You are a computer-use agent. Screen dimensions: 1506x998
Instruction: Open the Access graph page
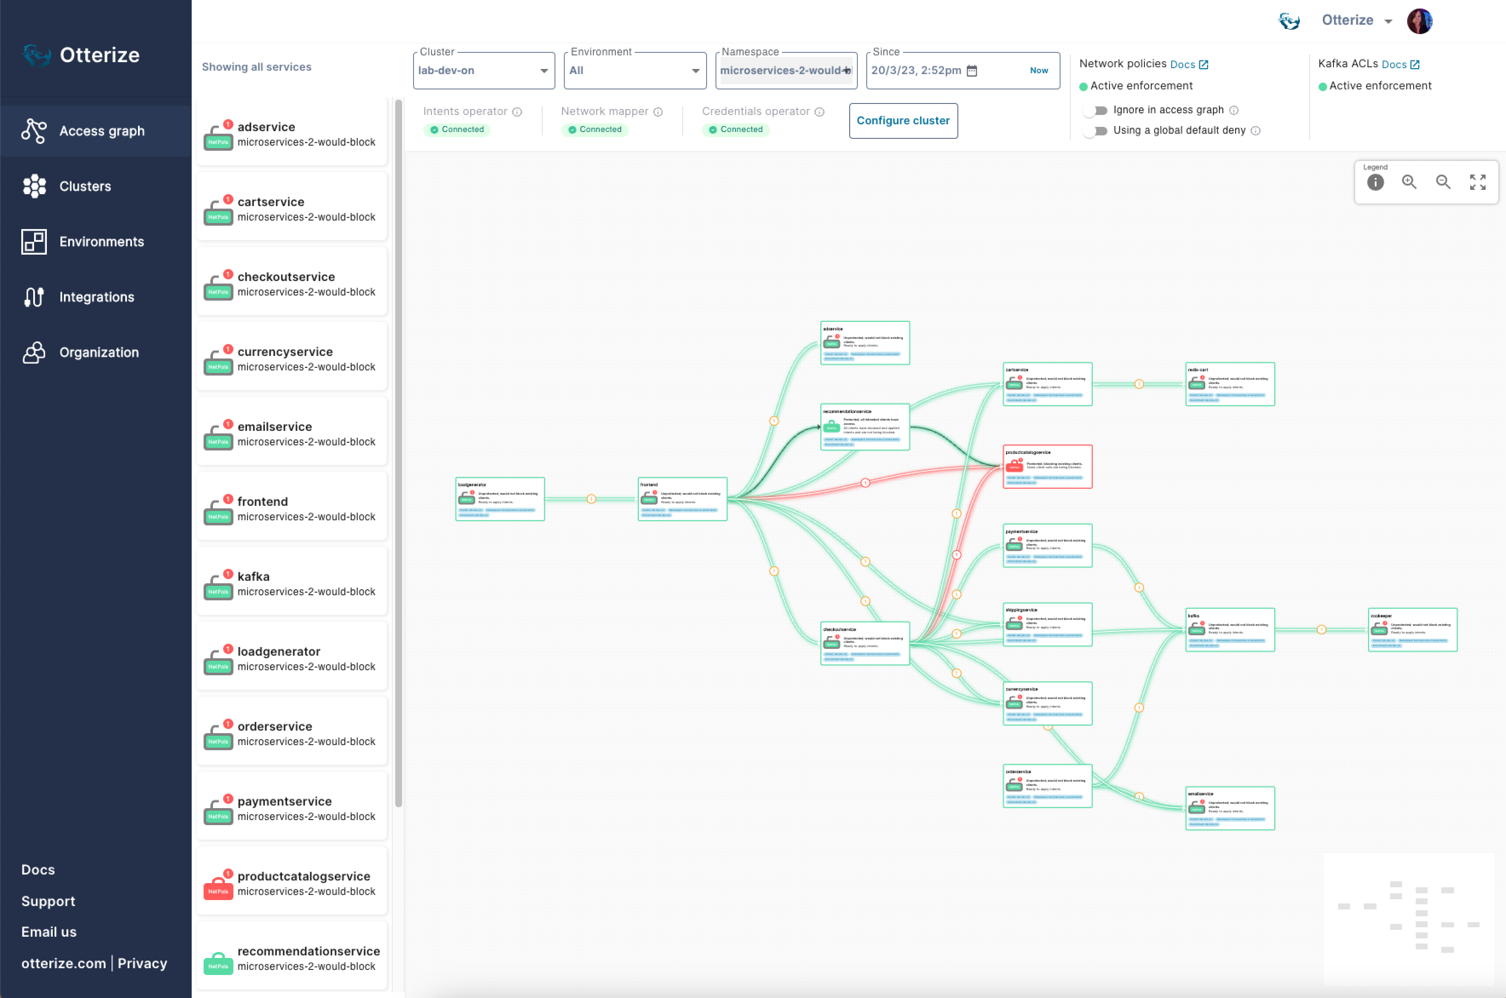tap(95, 131)
